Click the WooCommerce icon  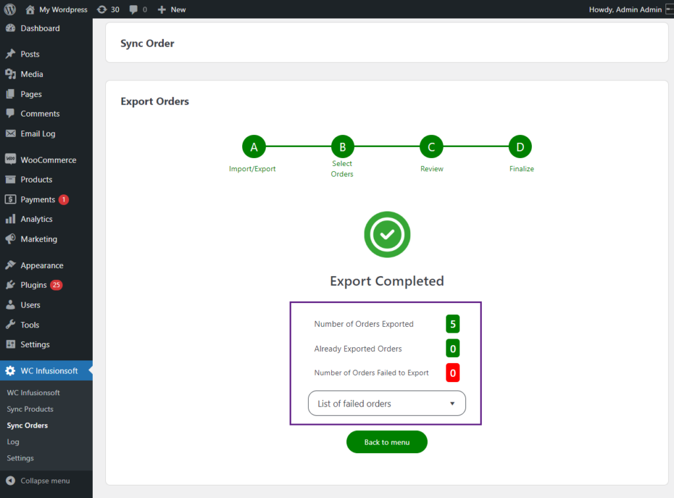click(11, 159)
